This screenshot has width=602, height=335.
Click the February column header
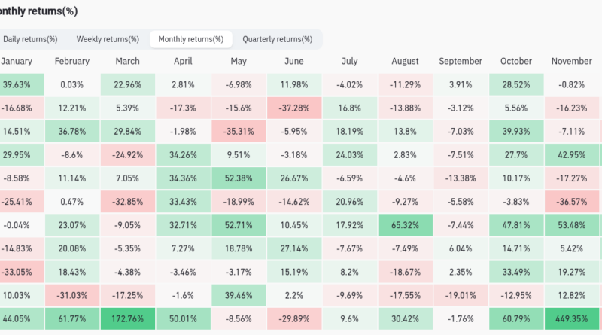[72, 62]
